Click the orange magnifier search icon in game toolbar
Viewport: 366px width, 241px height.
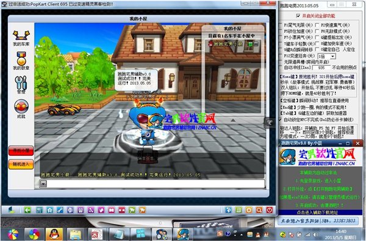point(259,210)
